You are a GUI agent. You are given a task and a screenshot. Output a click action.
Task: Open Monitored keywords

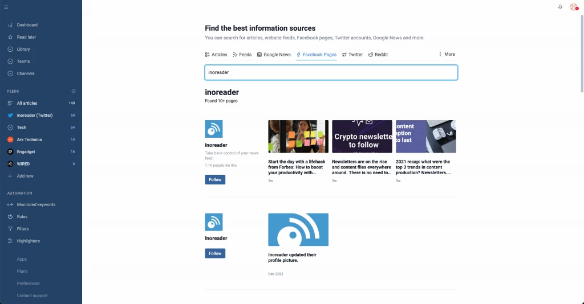point(36,204)
